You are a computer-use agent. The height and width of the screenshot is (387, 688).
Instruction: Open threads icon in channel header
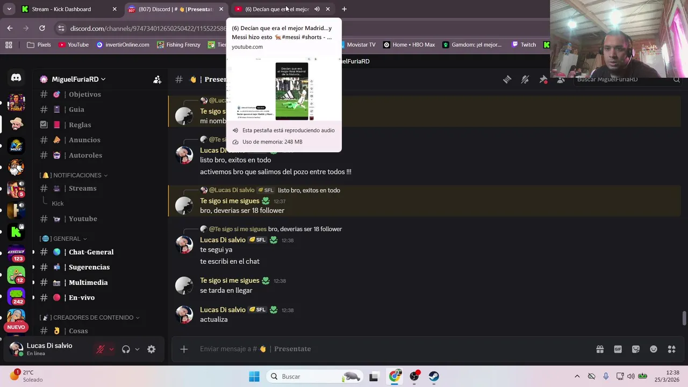pos(507,80)
